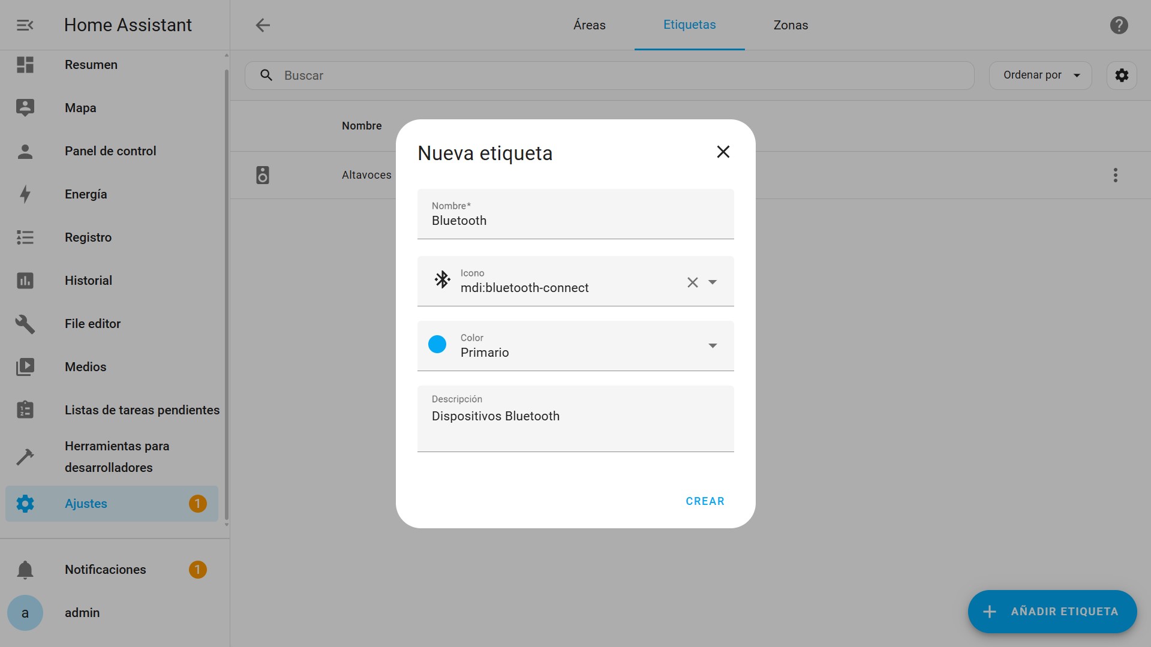Viewport: 1151px width, 647px height.
Task: Collapse the sidebar with the menu icon
Action: [25, 25]
